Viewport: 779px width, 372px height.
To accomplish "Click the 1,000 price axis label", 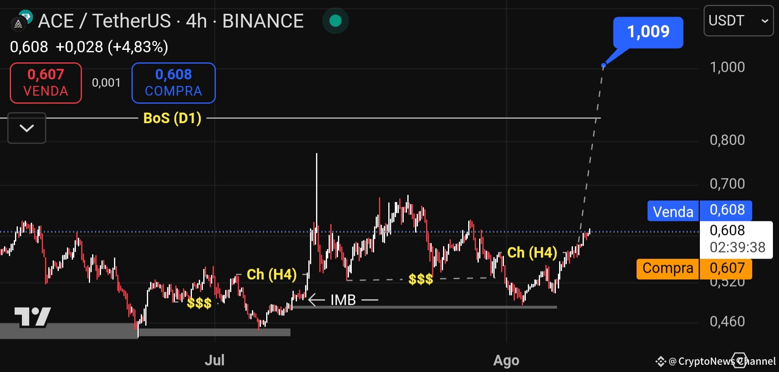I will (x=727, y=67).
